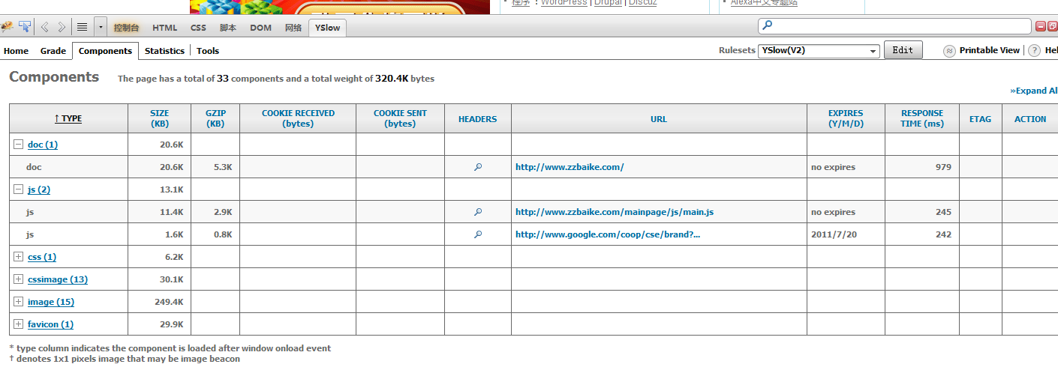
Task: Open YSlow Statistics view
Action: click(x=164, y=51)
